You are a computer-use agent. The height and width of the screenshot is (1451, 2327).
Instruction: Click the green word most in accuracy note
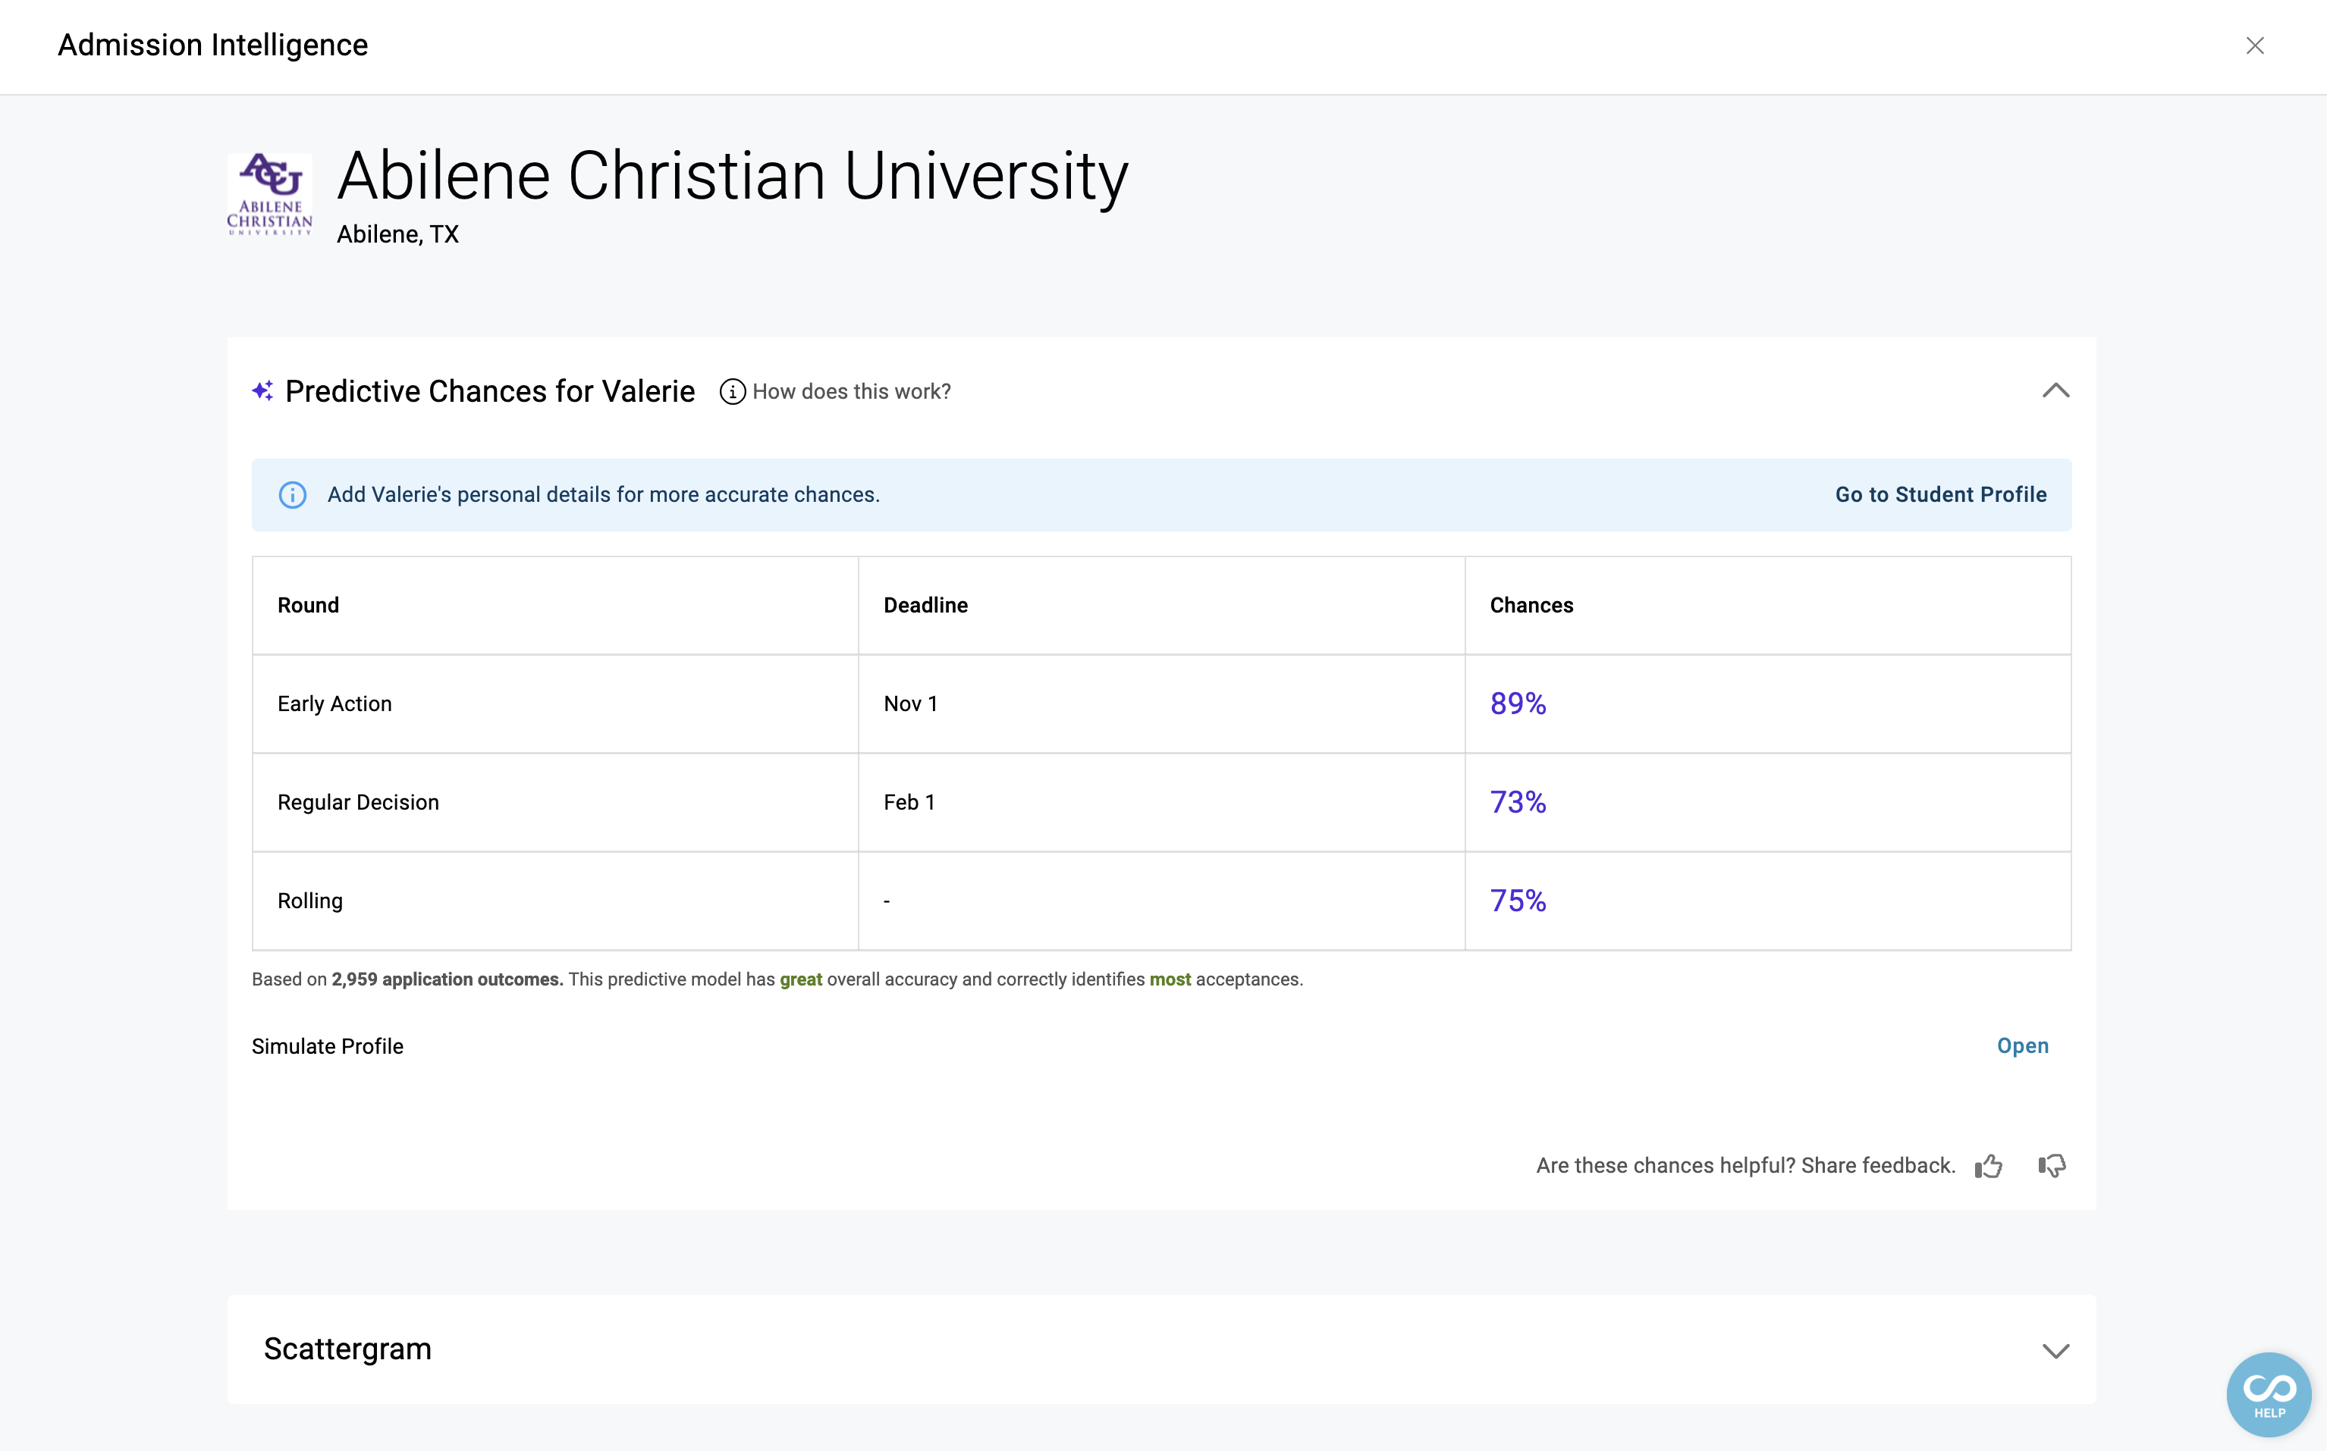[x=1170, y=979]
